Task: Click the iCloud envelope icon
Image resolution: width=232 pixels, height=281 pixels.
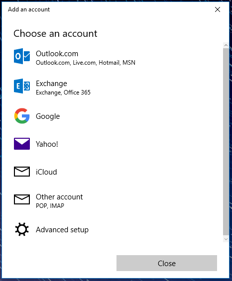Action: (22, 172)
